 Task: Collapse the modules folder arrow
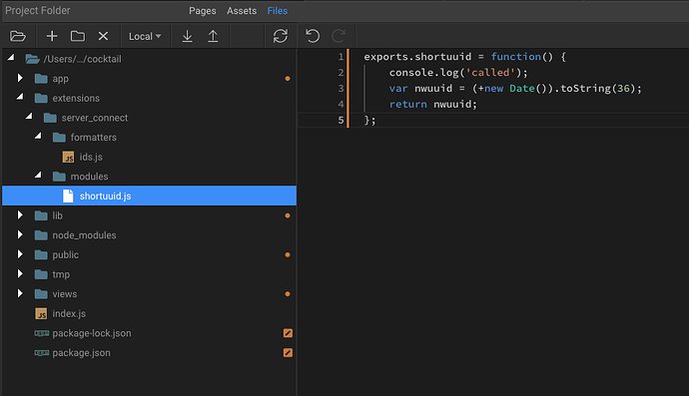(38, 176)
